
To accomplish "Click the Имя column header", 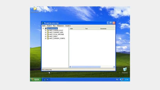I will pyautogui.click(x=77, y=29).
